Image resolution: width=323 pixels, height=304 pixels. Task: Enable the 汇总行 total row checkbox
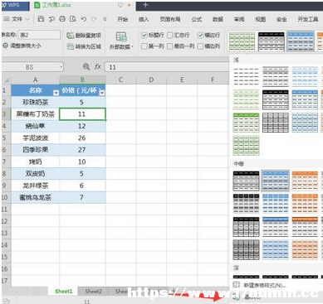pyautogui.click(x=170, y=35)
